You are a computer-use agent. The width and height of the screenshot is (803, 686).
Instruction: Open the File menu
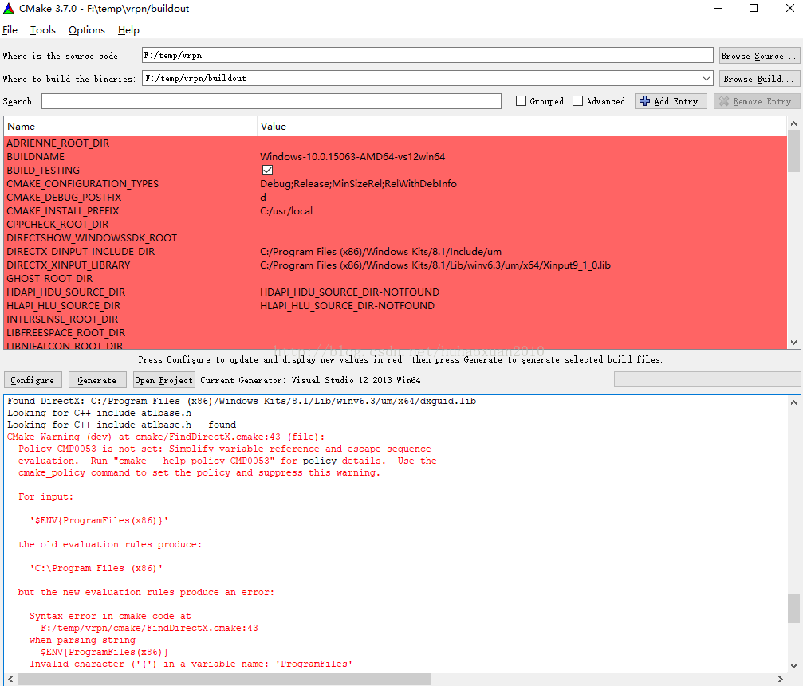point(10,30)
